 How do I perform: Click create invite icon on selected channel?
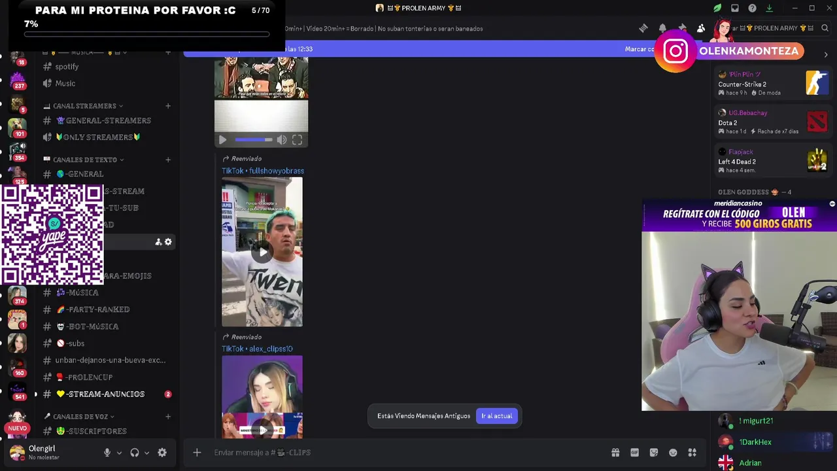point(158,242)
